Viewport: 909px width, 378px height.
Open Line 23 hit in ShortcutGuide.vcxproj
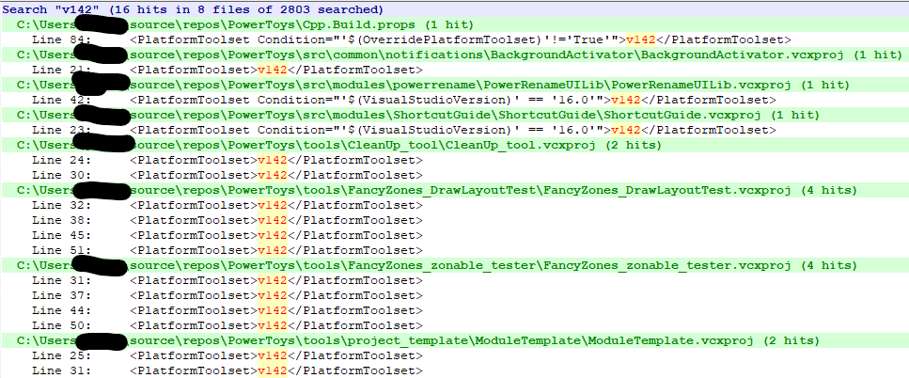click(x=455, y=130)
